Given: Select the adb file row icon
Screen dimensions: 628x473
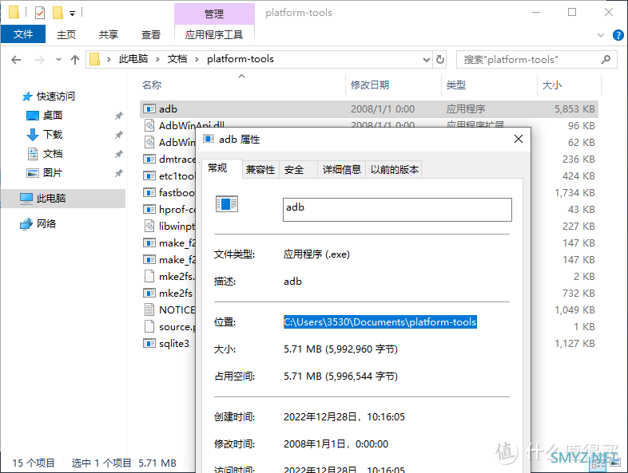Looking at the screenshot, I should pyautogui.click(x=149, y=108).
